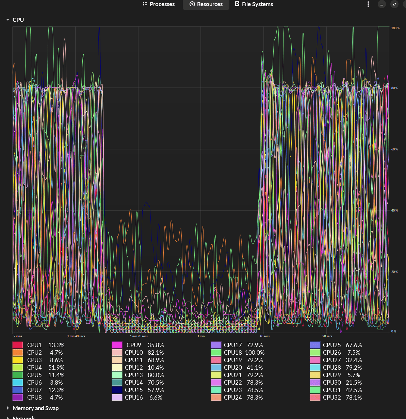Change the CPU21 color swatch
Image resolution: width=406 pixels, height=419 pixels.
click(216, 375)
